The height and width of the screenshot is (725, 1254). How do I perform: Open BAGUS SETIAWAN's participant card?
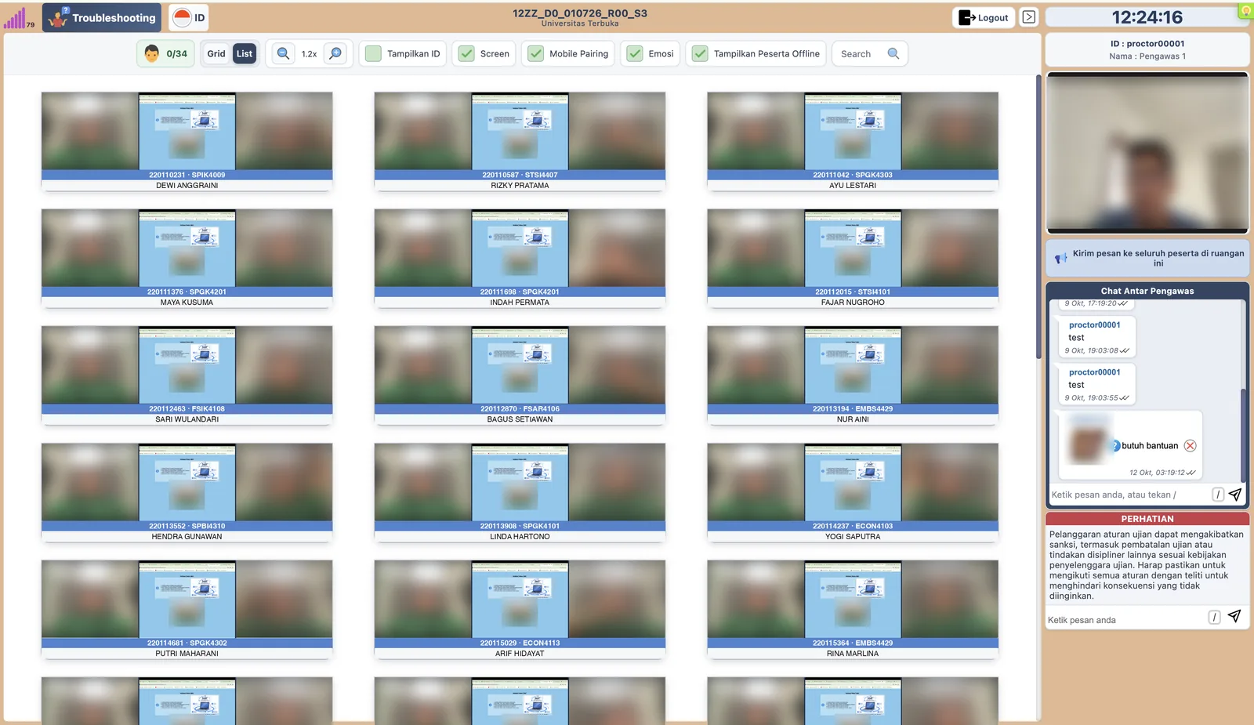pyautogui.click(x=520, y=375)
